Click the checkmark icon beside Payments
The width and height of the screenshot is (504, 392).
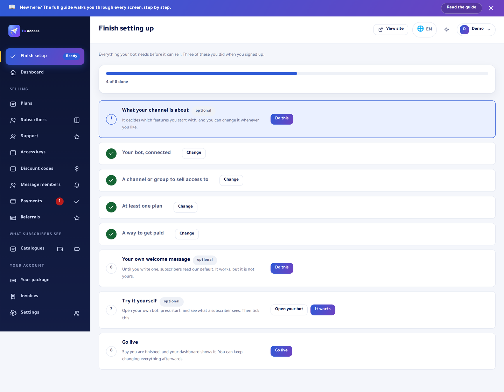[77, 201]
